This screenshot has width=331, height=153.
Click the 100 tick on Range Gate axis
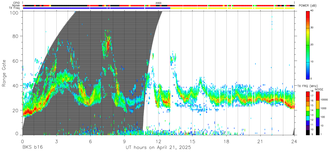pyautogui.click(x=14, y=12)
